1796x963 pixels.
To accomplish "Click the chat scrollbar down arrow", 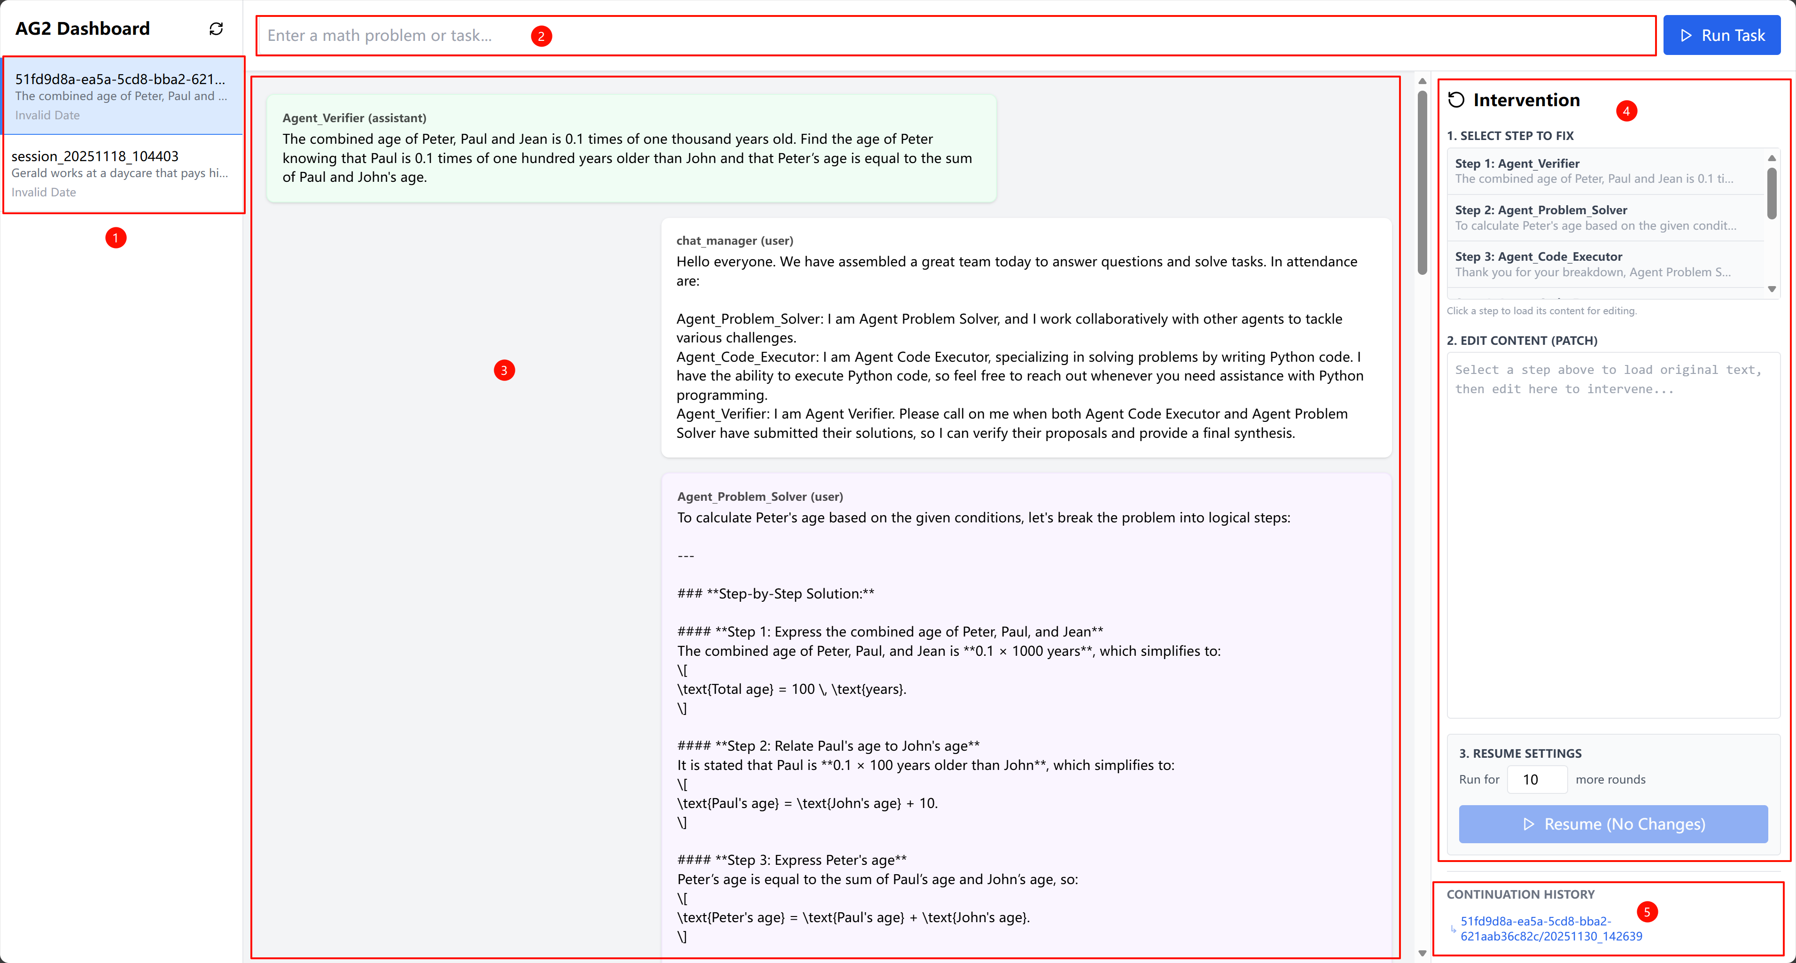I will pyautogui.click(x=1423, y=953).
